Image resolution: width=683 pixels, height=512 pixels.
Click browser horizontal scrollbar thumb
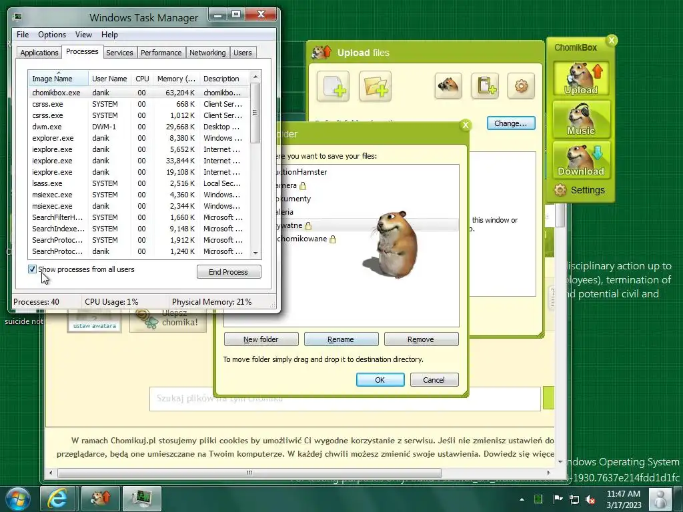[x=249, y=473]
